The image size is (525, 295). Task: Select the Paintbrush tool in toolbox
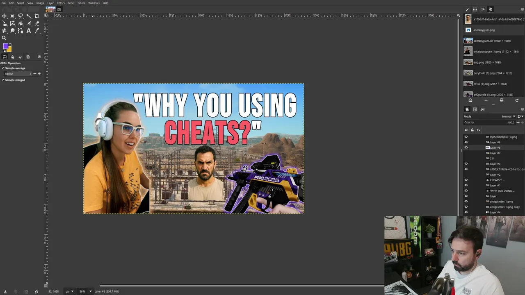29,23
